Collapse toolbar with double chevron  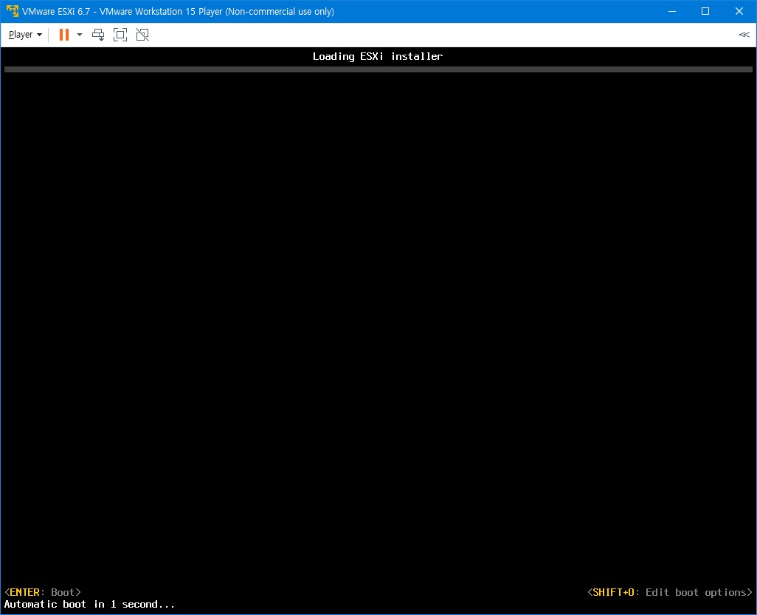pyautogui.click(x=744, y=35)
